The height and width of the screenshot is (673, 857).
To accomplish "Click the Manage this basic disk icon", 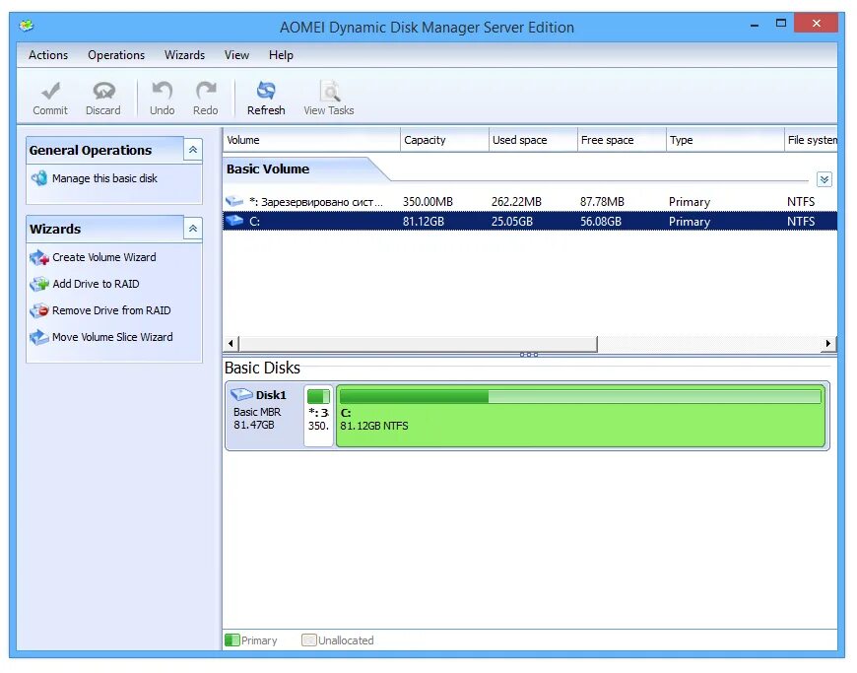I will click(x=39, y=178).
